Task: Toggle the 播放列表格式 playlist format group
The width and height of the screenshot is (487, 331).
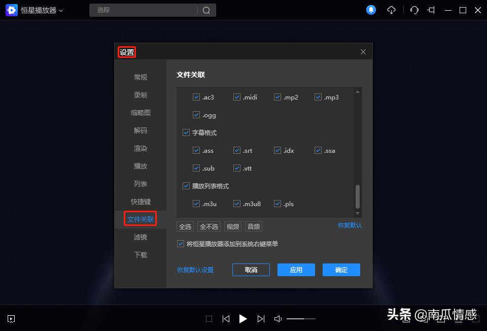Action: pos(186,186)
